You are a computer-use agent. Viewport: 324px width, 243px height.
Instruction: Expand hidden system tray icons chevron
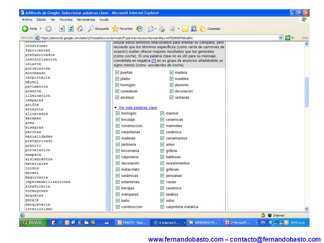click(x=270, y=222)
